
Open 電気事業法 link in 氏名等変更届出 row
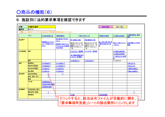[x=133, y=69]
